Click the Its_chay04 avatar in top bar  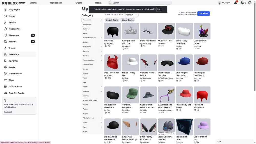[220, 3]
